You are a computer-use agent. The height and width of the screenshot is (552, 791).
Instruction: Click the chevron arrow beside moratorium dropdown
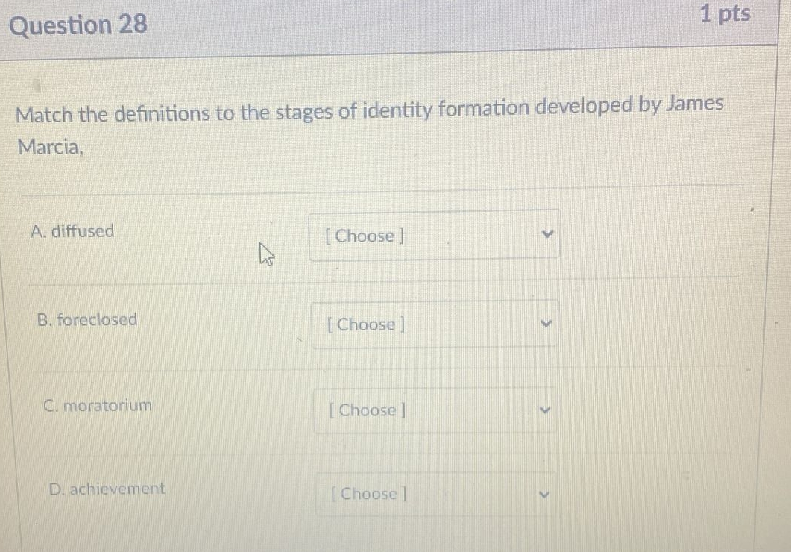(546, 409)
